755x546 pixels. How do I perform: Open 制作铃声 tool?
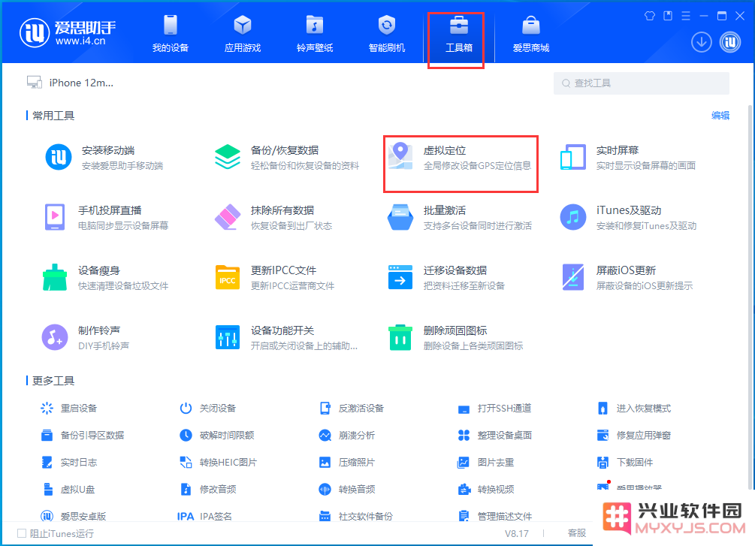[86, 337]
